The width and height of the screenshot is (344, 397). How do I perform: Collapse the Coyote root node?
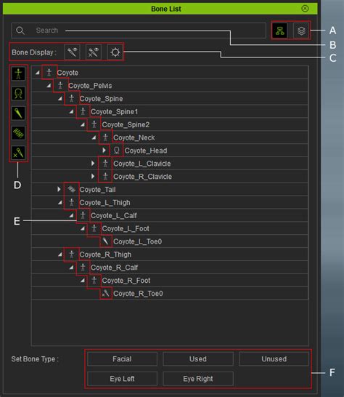pyautogui.click(x=38, y=73)
